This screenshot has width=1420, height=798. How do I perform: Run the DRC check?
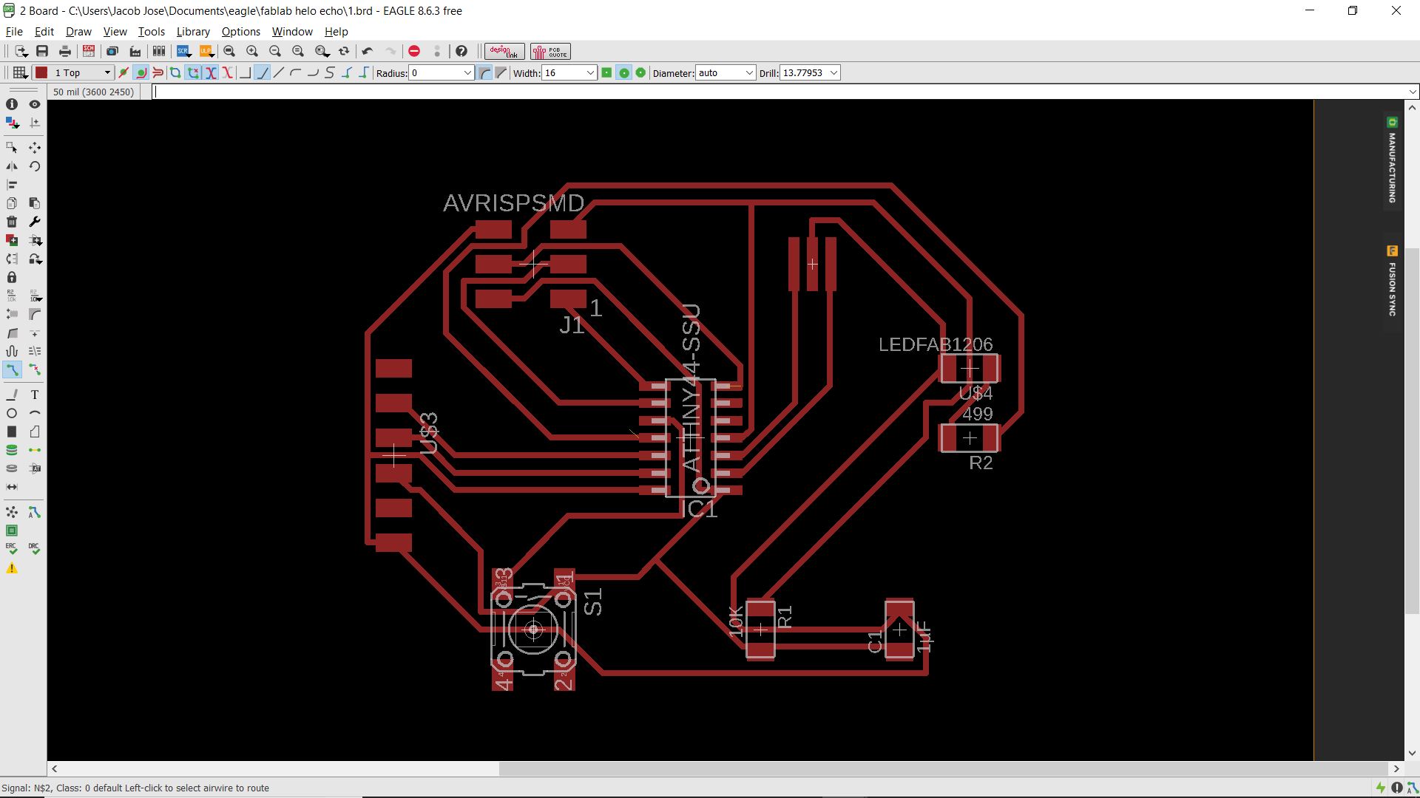click(34, 549)
